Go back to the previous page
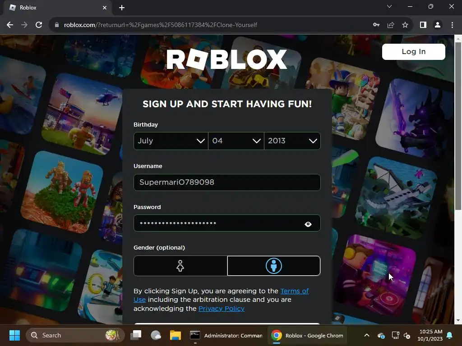 (10, 25)
